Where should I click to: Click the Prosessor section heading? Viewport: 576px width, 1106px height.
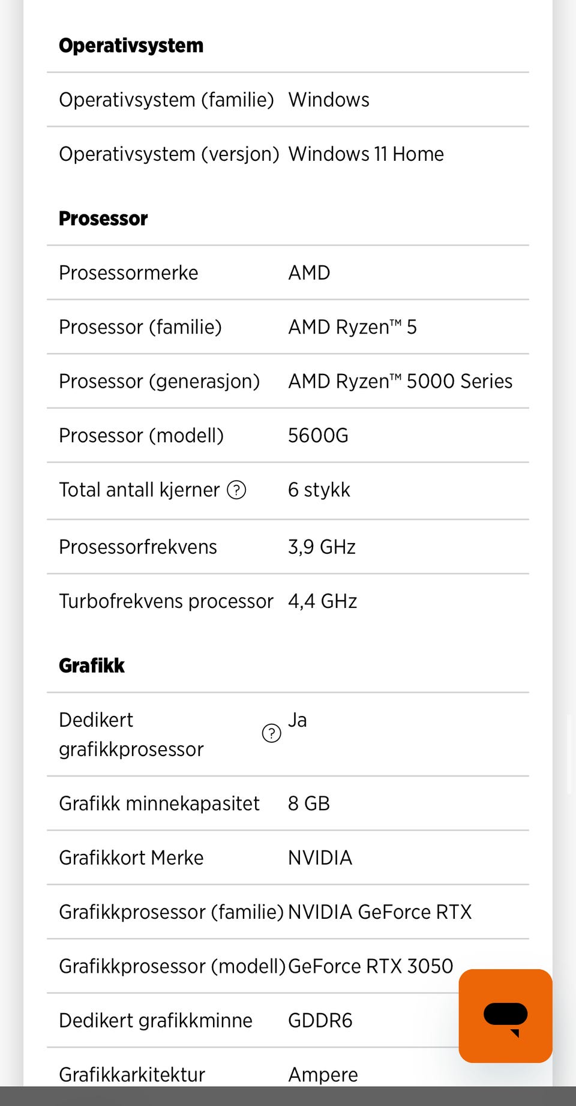103,218
